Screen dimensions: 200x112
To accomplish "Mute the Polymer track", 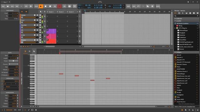I will pos(40,40).
